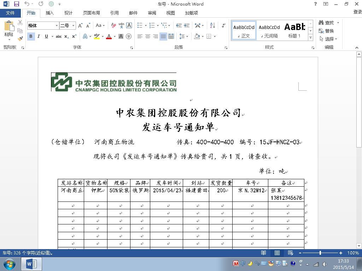Apply the 正文 style
The image size is (362, 271).
[244, 31]
